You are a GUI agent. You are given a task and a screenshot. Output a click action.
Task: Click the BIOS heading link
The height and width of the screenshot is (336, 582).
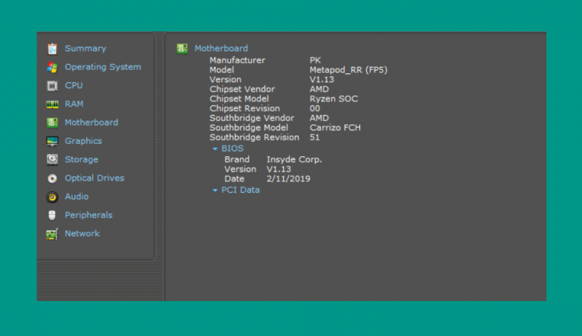coord(232,148)
